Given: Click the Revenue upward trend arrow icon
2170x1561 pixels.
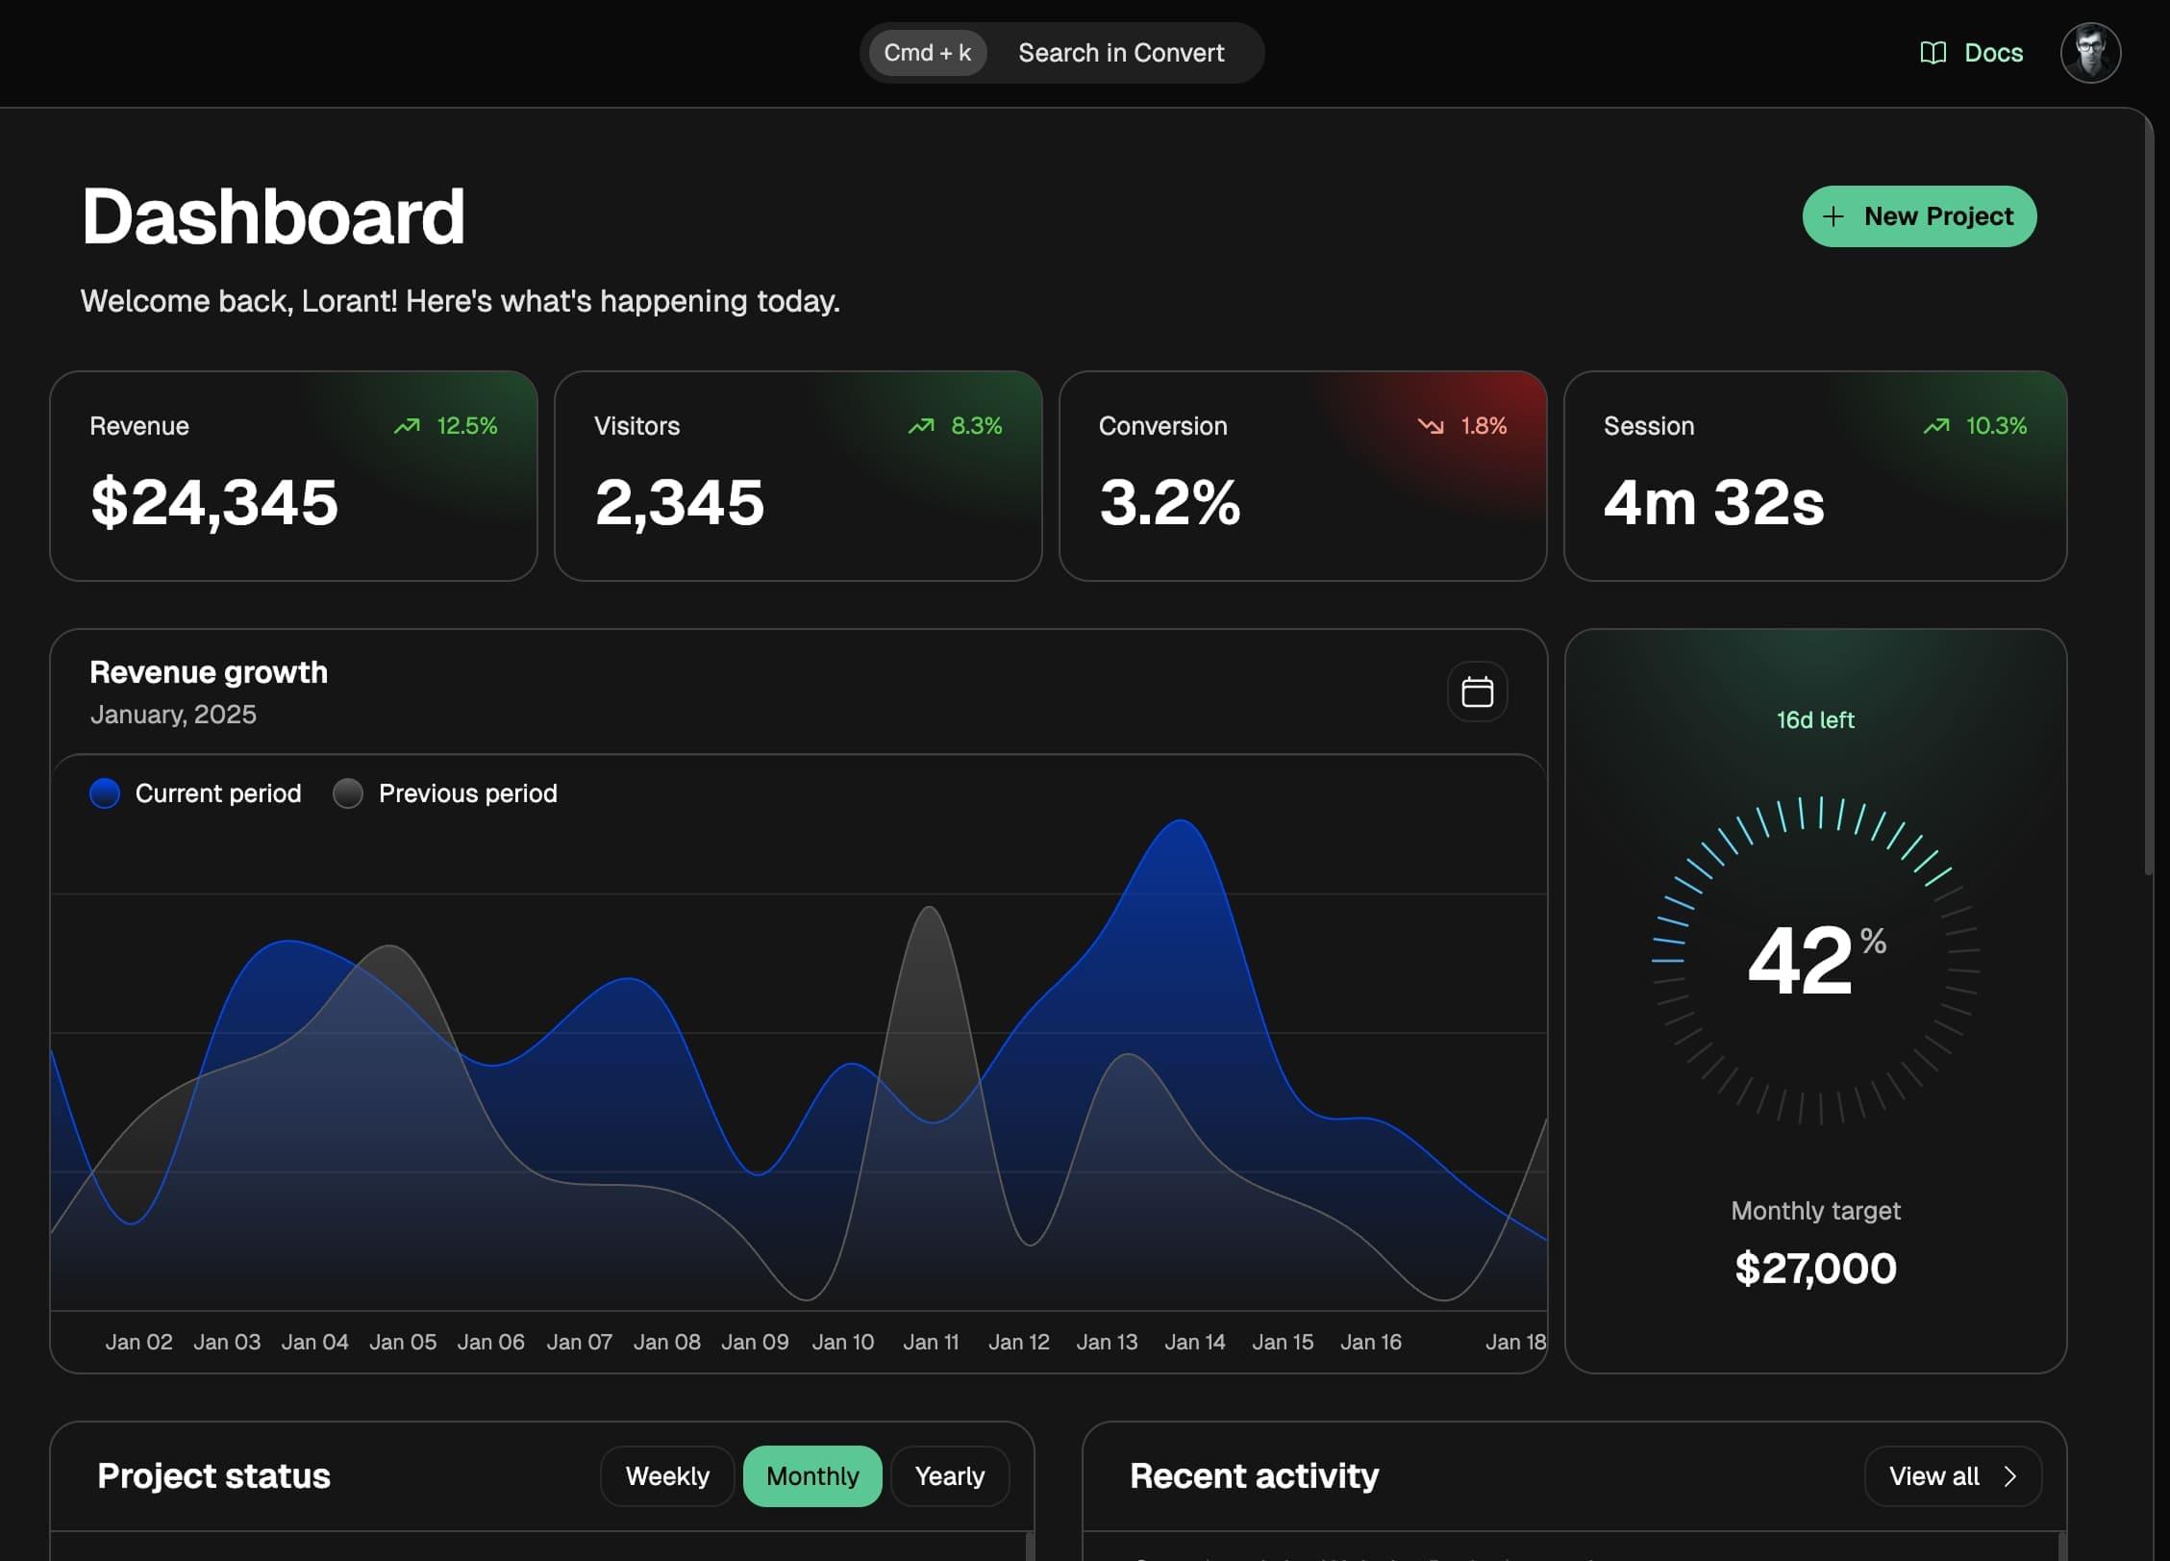Looking at the screenshot, I should [407, 425].
